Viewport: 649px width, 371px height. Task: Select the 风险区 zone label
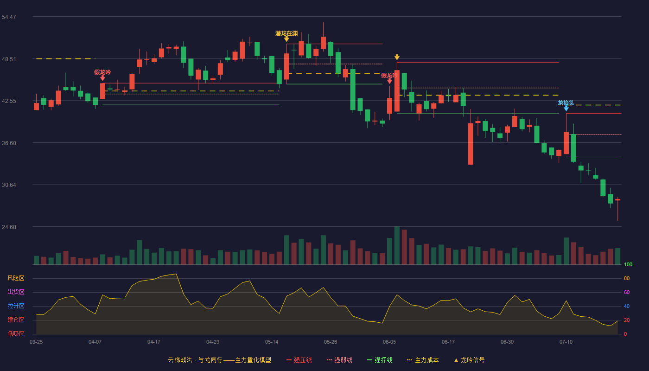click(x=16, y=278)
